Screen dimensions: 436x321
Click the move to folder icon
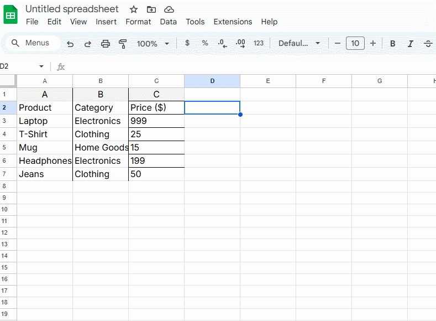[x=151, y=9]
